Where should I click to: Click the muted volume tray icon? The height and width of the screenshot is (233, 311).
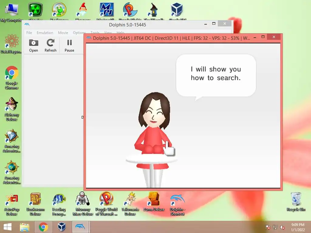click(282, 227)
